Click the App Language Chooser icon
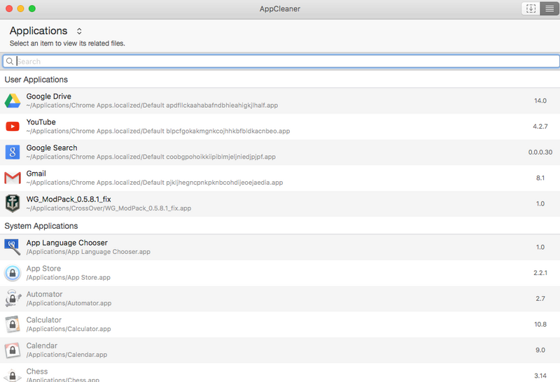Image resolution: width=560 pixels, height=382 pixels. (x=13, y=247)
